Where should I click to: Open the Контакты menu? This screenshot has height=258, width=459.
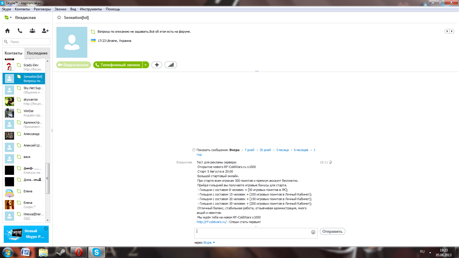[22, 9]
